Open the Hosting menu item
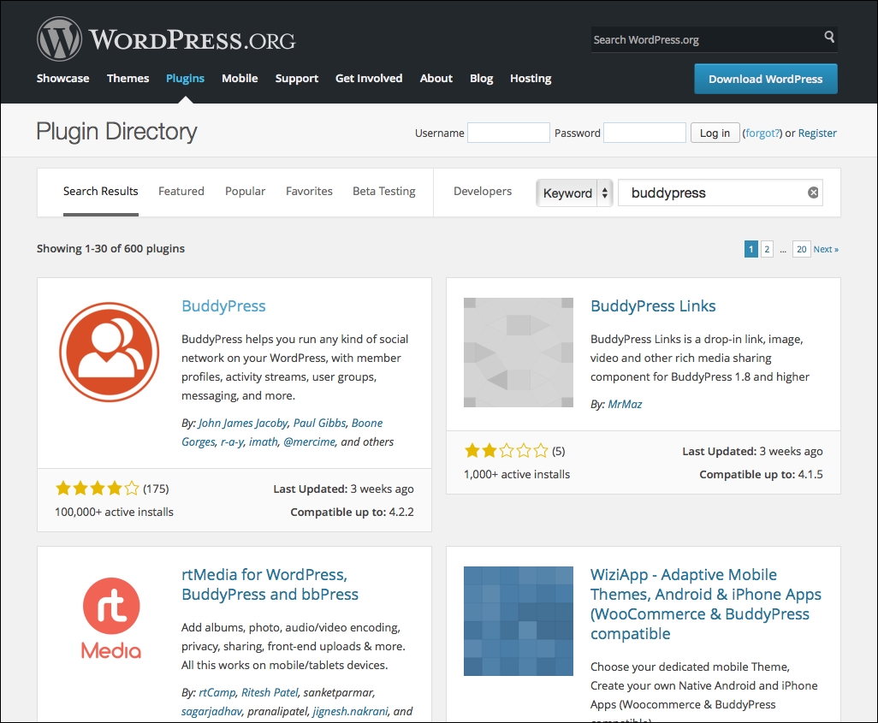 [x=531, y=79]
